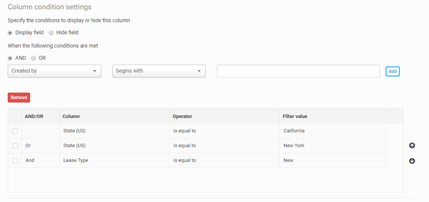Open the begins with operator dropdown
Viewport: 429px width, 202px height.
pyautogui.click(x=159, y=71)
